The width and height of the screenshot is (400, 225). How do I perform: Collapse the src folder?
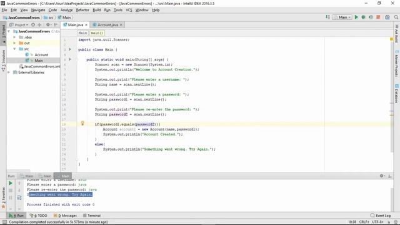pos(14,49)
